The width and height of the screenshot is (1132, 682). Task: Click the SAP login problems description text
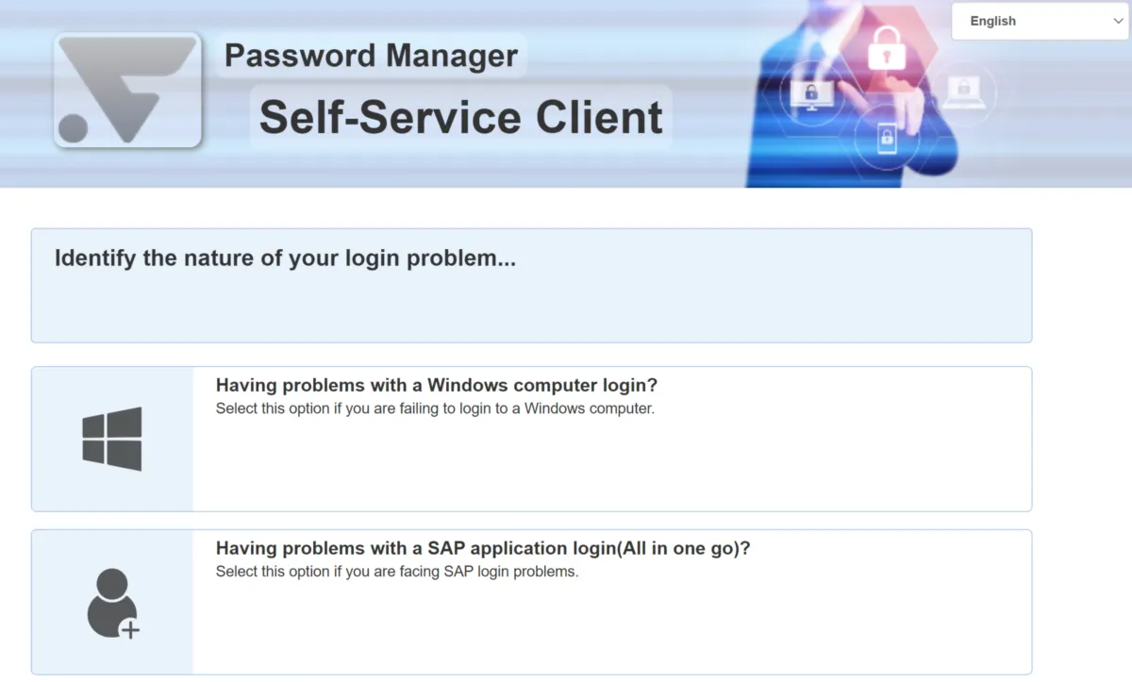396,571
